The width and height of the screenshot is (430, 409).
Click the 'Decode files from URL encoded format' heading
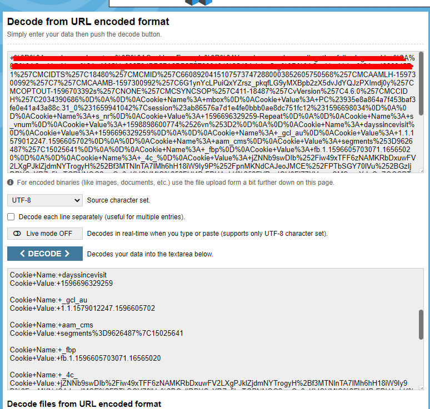coord(84,404)
